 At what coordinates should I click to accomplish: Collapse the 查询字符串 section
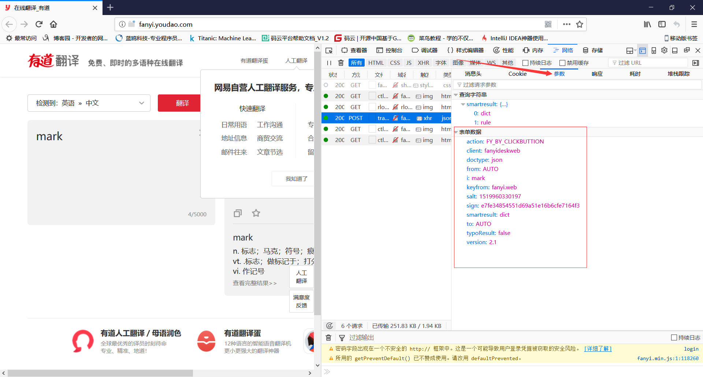(x=456, y=95)
